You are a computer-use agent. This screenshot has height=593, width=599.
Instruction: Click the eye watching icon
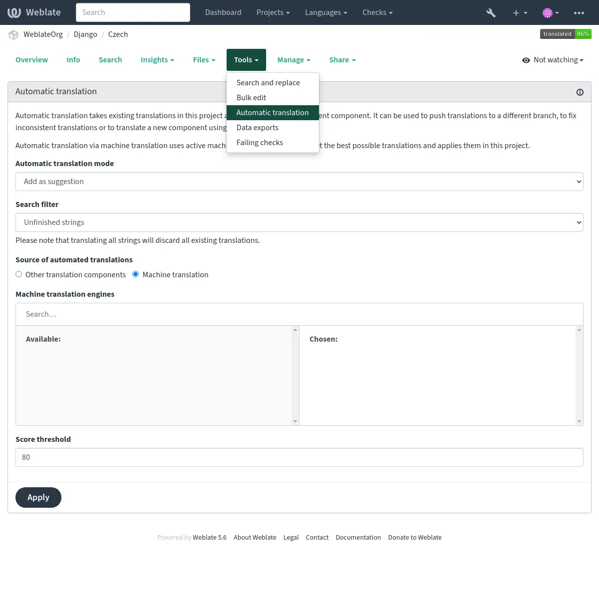tap(526, 60)
